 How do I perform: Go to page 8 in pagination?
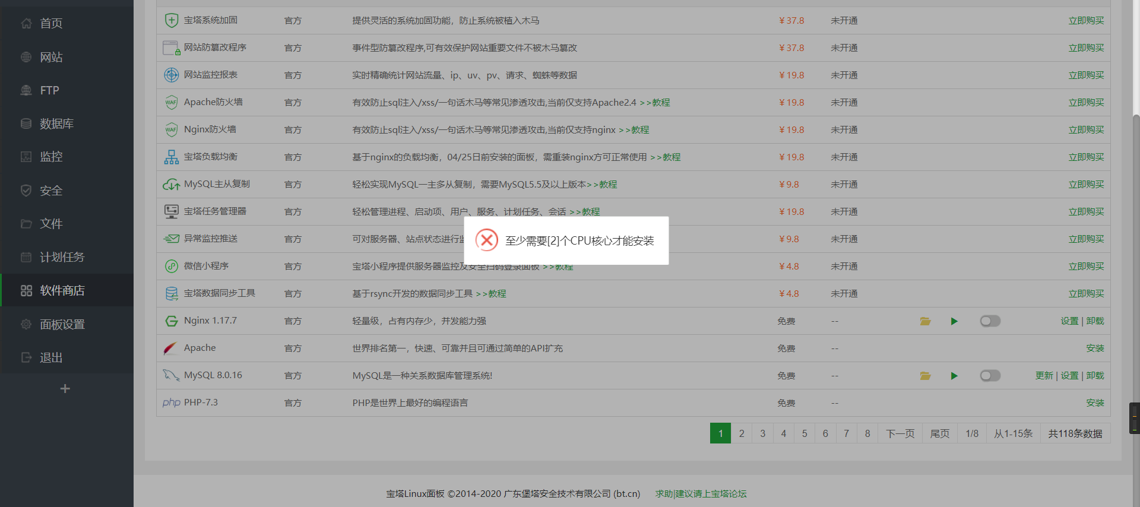pyautogui.click(x=867, y=433)
